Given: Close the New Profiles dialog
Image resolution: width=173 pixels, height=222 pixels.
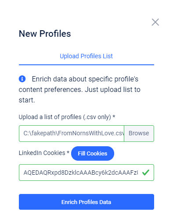Looking at the screenshot, I should pos(155,22).
